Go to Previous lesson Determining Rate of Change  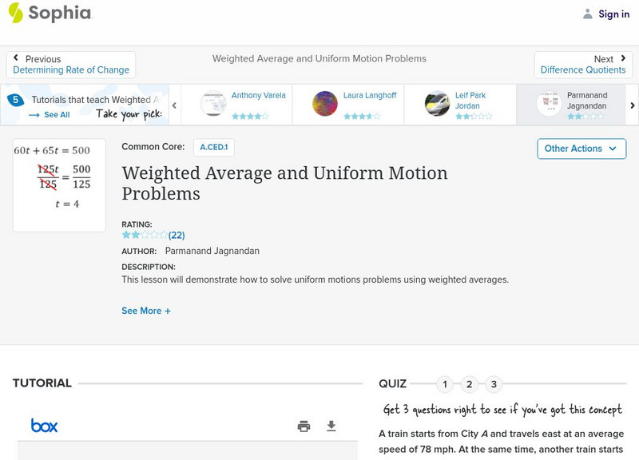click(x=71, y=65)
